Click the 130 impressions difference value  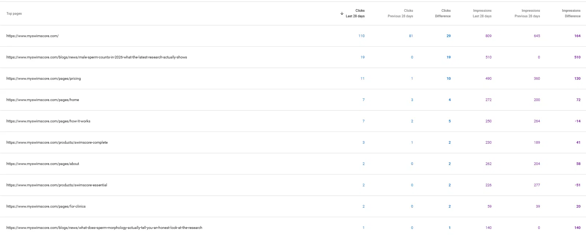pyautogui.click(x=577, y=79)
